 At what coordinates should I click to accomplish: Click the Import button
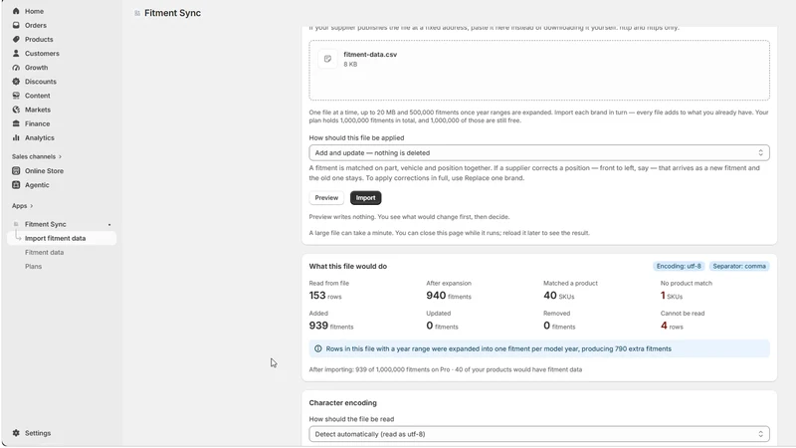365,198
